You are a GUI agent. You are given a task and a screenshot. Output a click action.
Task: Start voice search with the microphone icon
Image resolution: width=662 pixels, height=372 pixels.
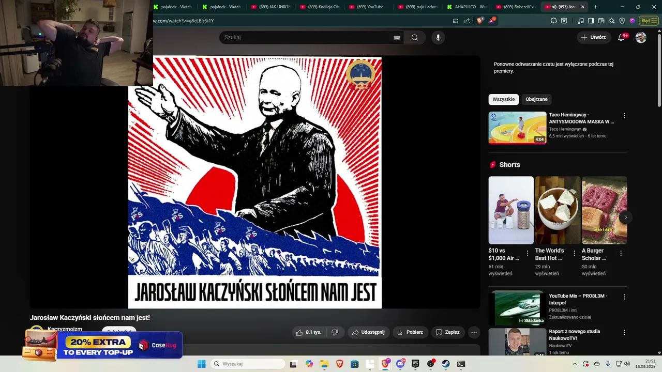[x=438, y=37]
